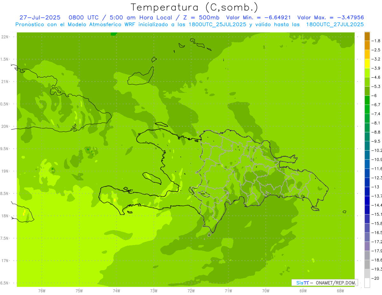Pick the orange legend swatch between -1.8 and -2.5
The image size is (382, 295).
(x=367, y=46)
